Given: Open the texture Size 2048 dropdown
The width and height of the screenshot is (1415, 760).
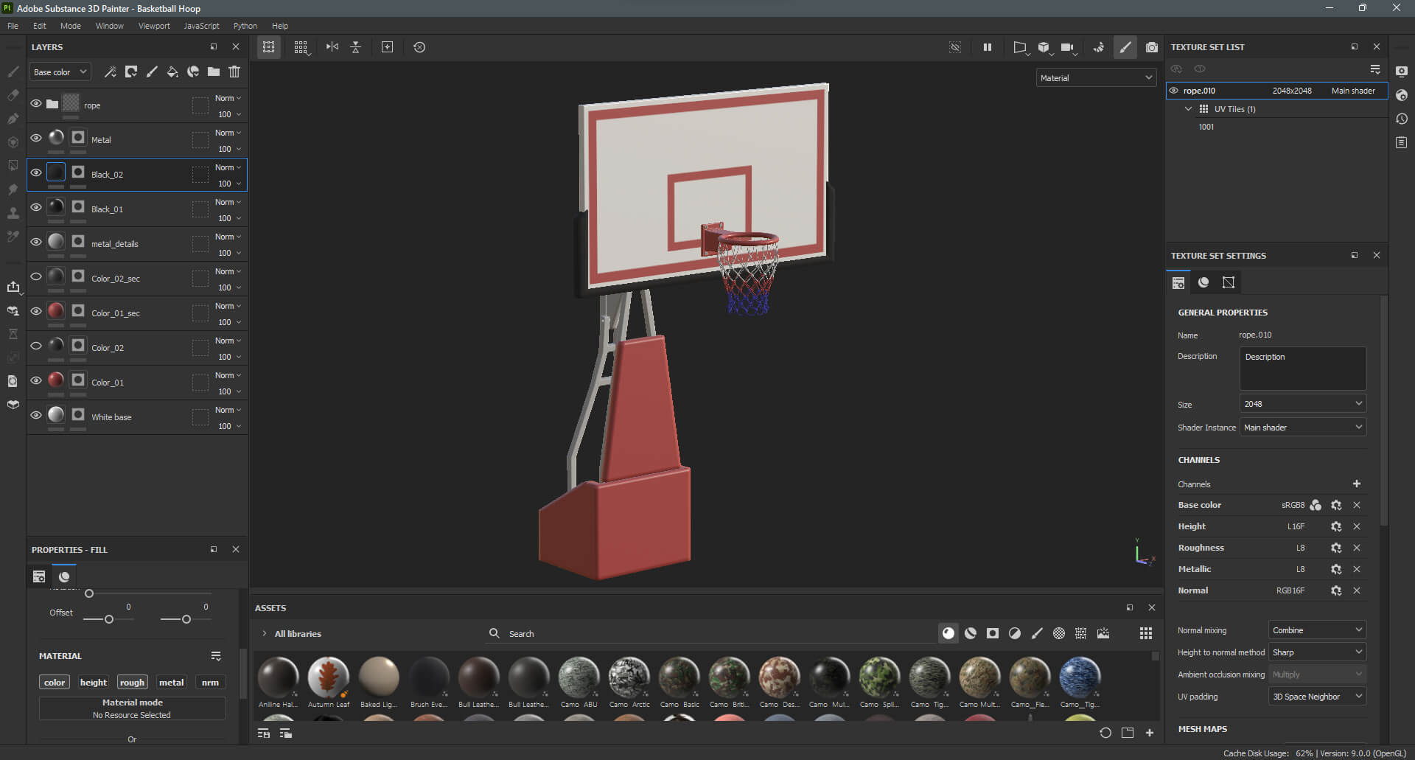Looking at the screenshot, I should [x=1302, y=404].
